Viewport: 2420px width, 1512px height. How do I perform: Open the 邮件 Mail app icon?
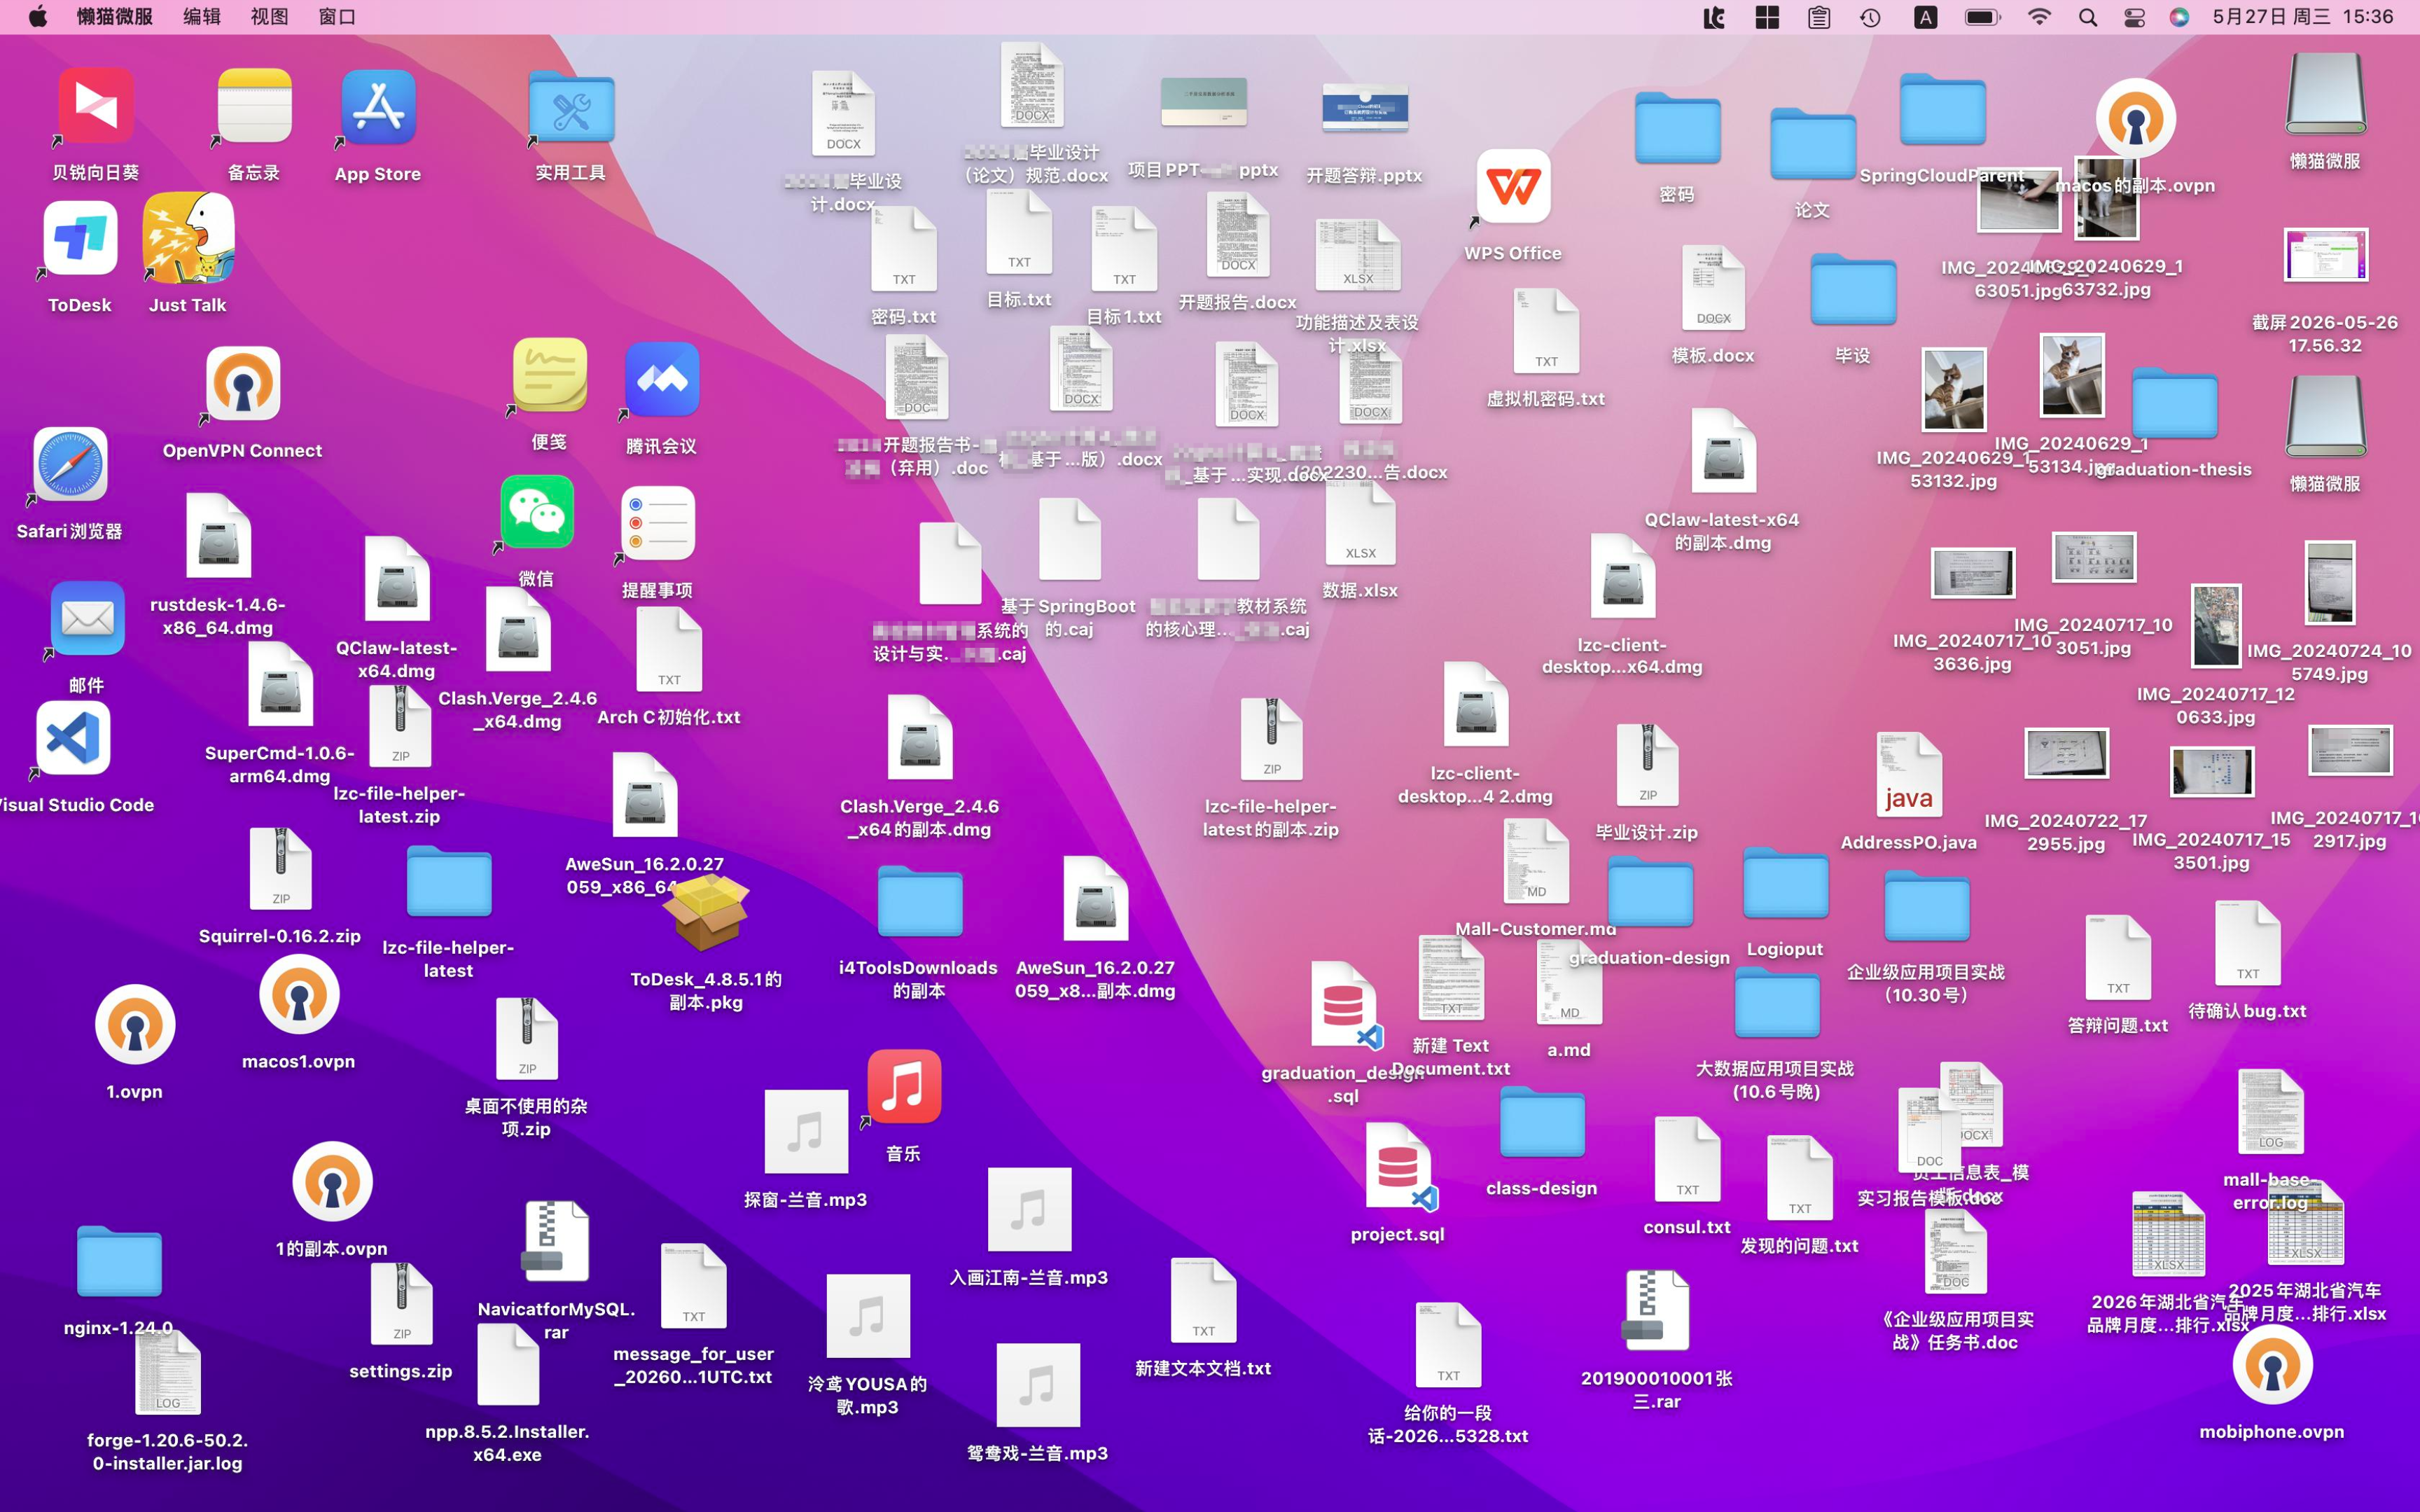pyautogui.click(x=87, y=619)
